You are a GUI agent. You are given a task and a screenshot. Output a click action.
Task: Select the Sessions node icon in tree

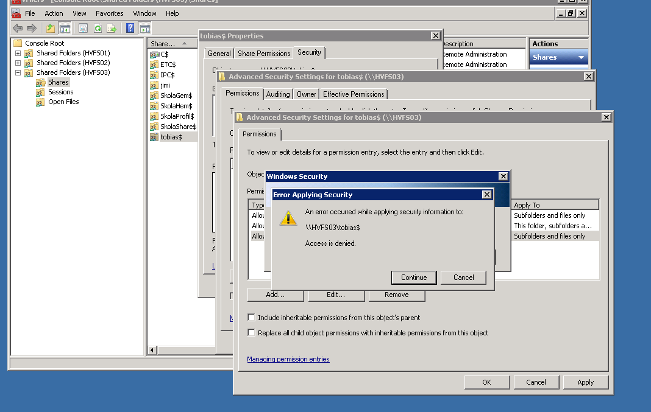40,93
